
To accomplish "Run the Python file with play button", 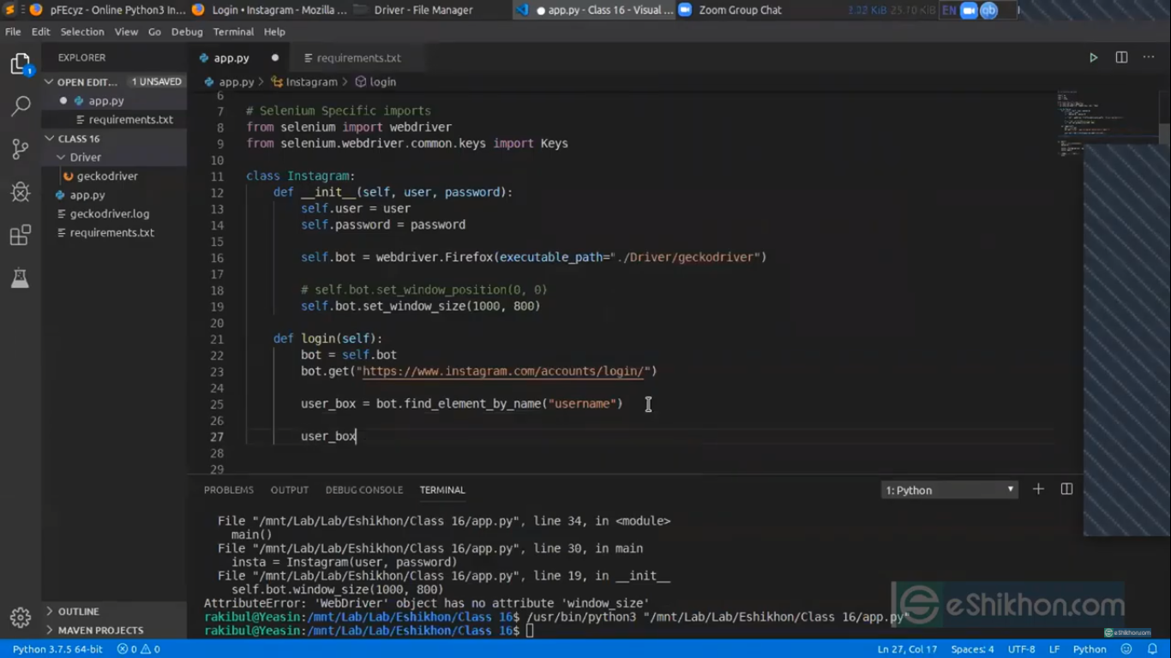I will [1093, 57].
